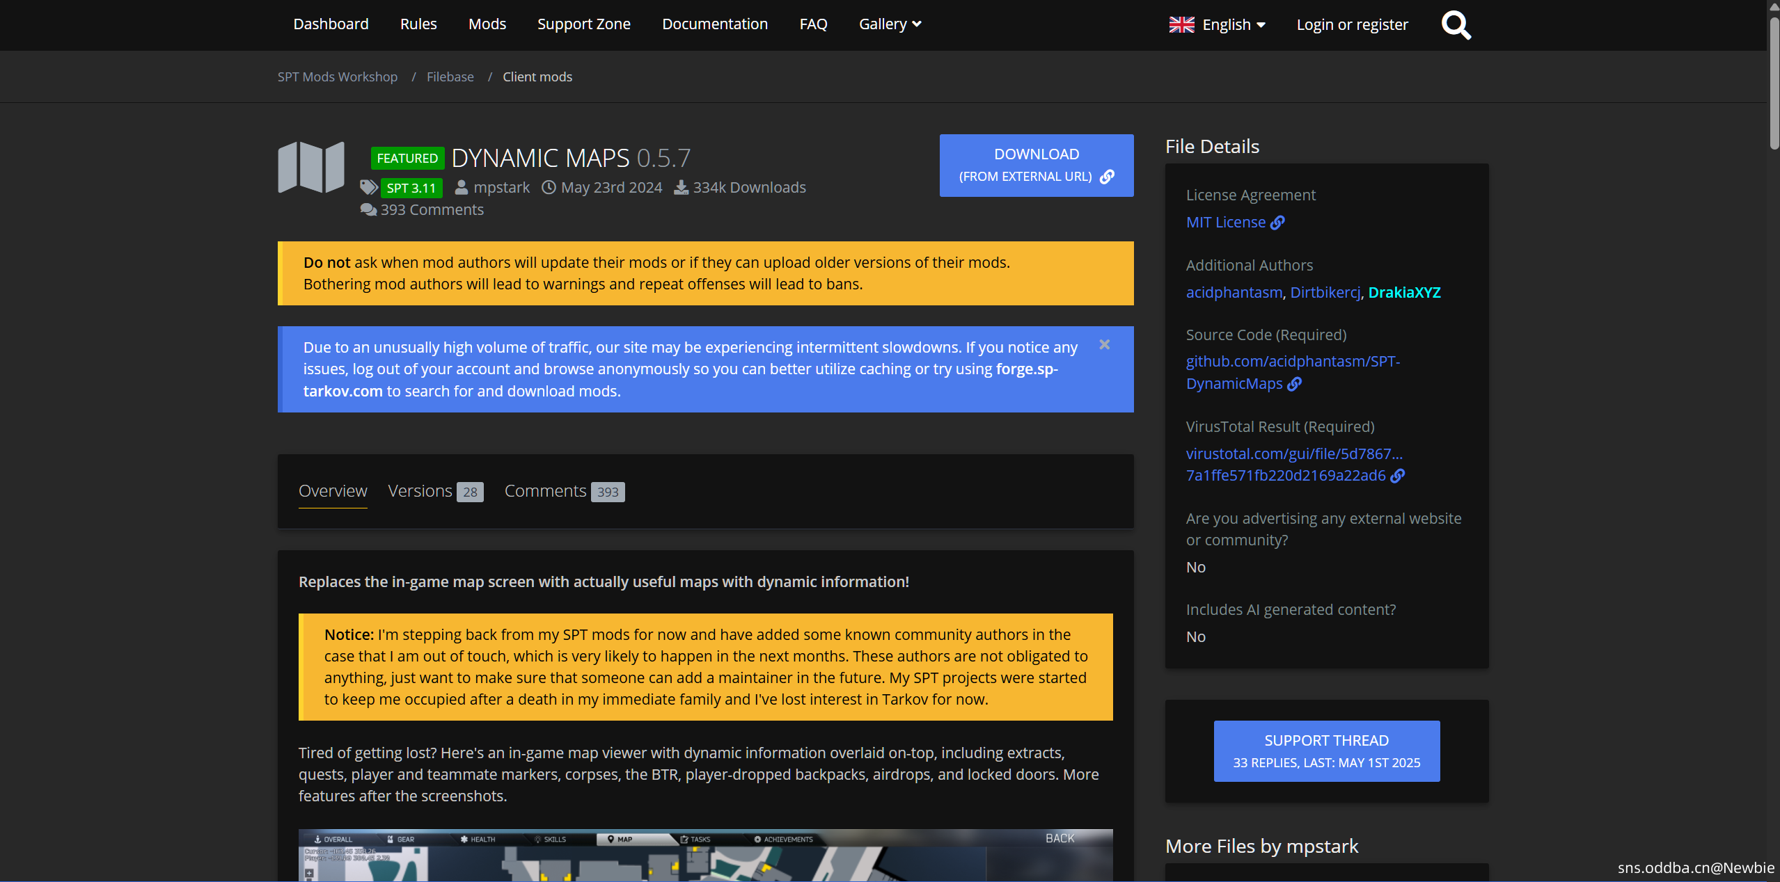Screen dimensions: 1780x882
Task: Click the FEATURED badge
Action: point(407,159)
